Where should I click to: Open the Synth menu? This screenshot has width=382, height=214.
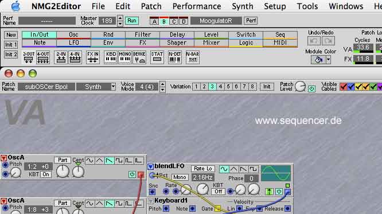243,6
